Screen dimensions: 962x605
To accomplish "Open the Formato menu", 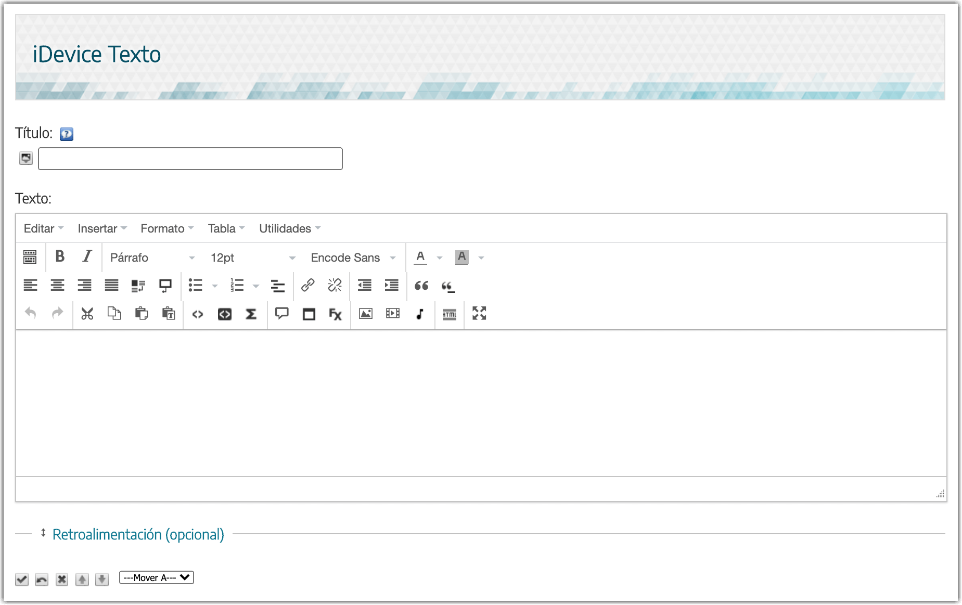I will (166, 228).
